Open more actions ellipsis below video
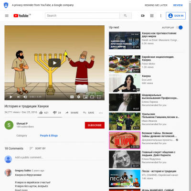Image resolution: width=191 pixels, height=191 pixels. coord(101,113)
